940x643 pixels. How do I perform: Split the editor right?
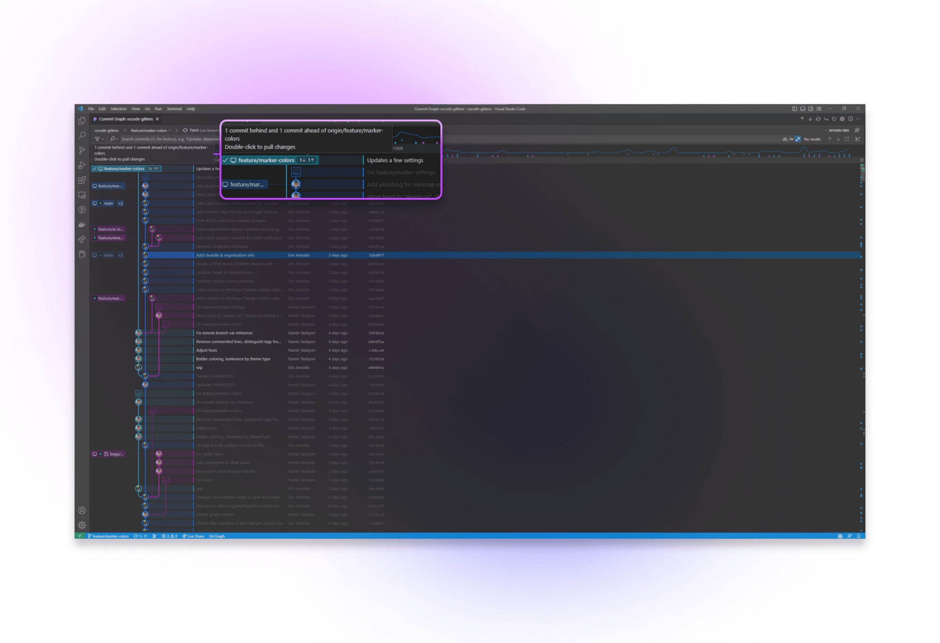(x=850, y=119)
